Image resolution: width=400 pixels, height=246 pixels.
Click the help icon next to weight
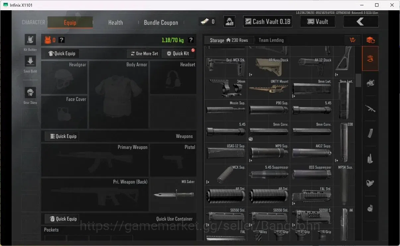click(x=191, y=40)
